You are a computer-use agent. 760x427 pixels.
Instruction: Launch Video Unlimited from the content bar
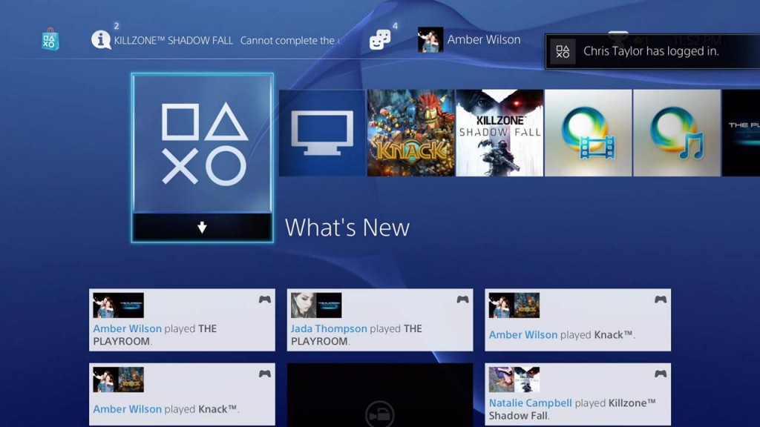[587, 133]
